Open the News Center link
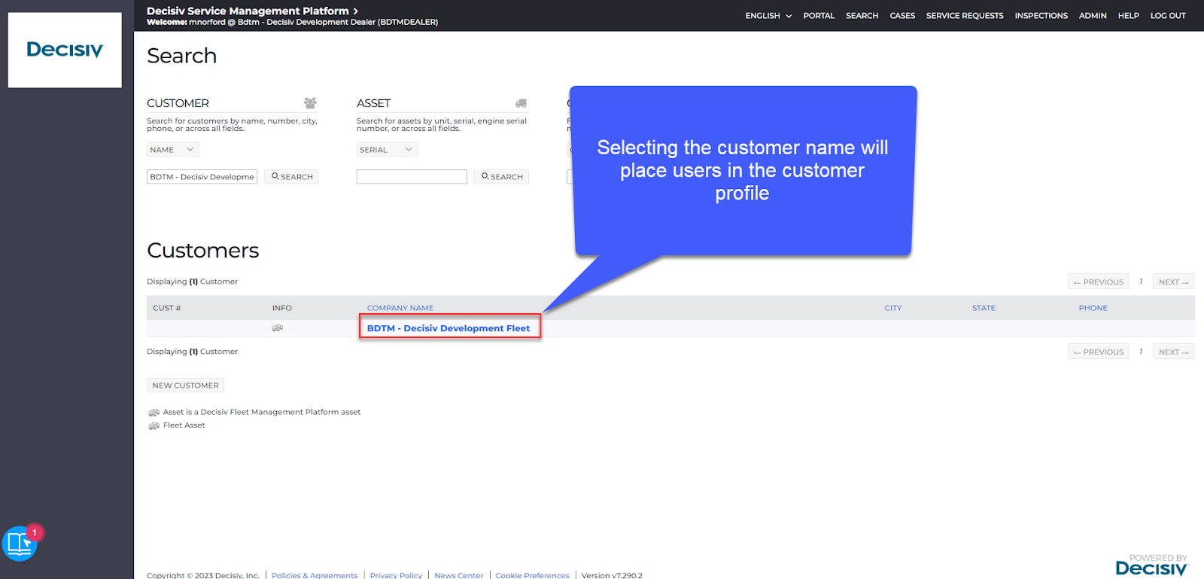The height and width of the screenshot is (579, 1204). 459,575
